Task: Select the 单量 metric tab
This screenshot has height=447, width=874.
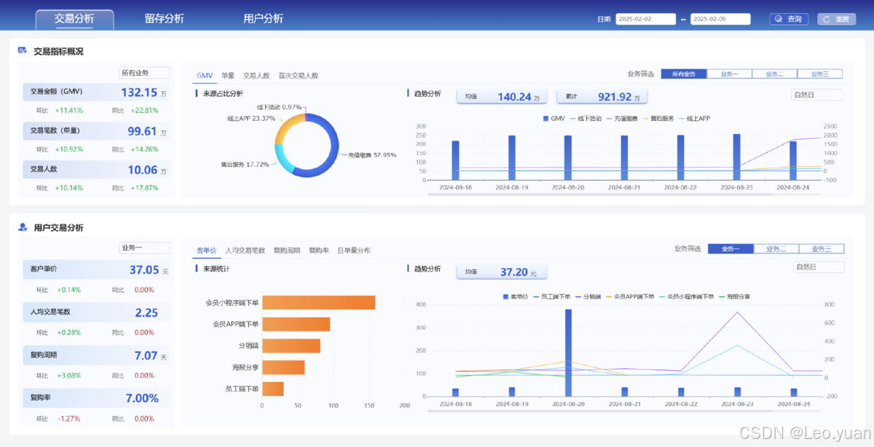Action: pyautogui.click(x=228, y=75)
